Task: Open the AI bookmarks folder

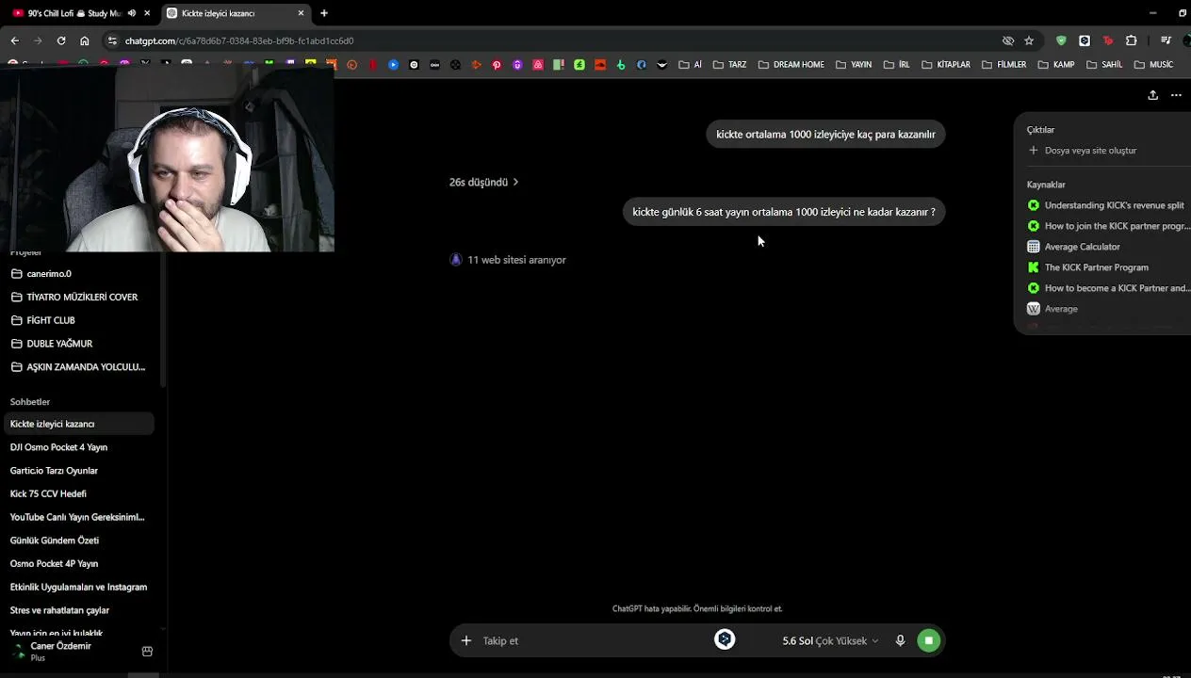Action: tap(691, 65)
